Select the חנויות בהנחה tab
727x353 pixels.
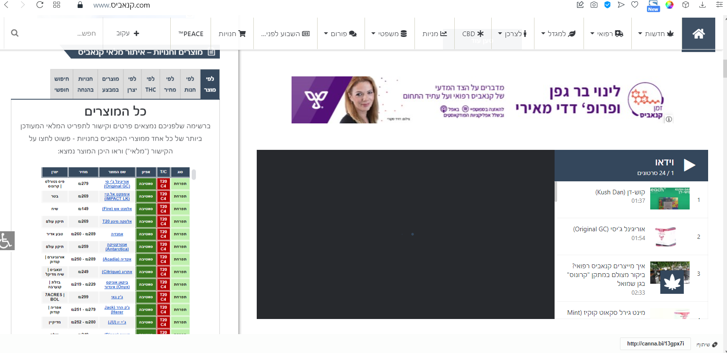(86, 84)
